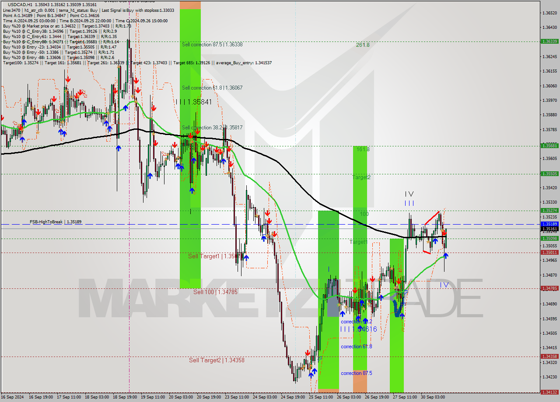Screen dimensions: 560x402
Task: Click the black 'I V' wave label
Action: (409, 194)
